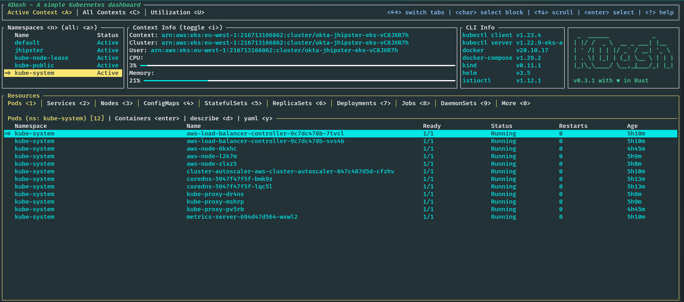Screen dimensions: 684x302
Task: Click the cluster-autoscaler pod entry
Action: [x=290, y=171]
